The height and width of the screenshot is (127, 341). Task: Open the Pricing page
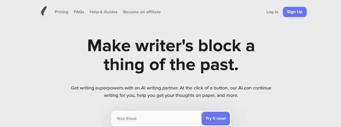[61, 12]
